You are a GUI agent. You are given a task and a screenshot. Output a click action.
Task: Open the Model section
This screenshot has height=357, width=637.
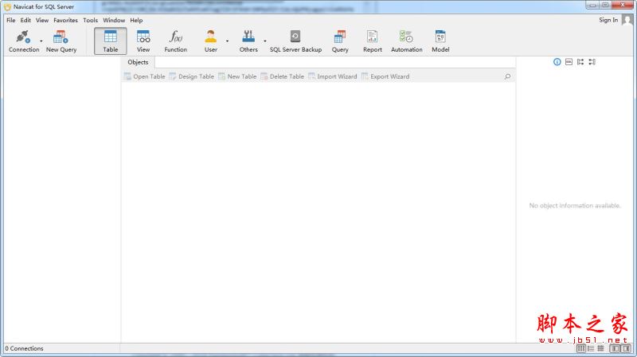point(440,41)
